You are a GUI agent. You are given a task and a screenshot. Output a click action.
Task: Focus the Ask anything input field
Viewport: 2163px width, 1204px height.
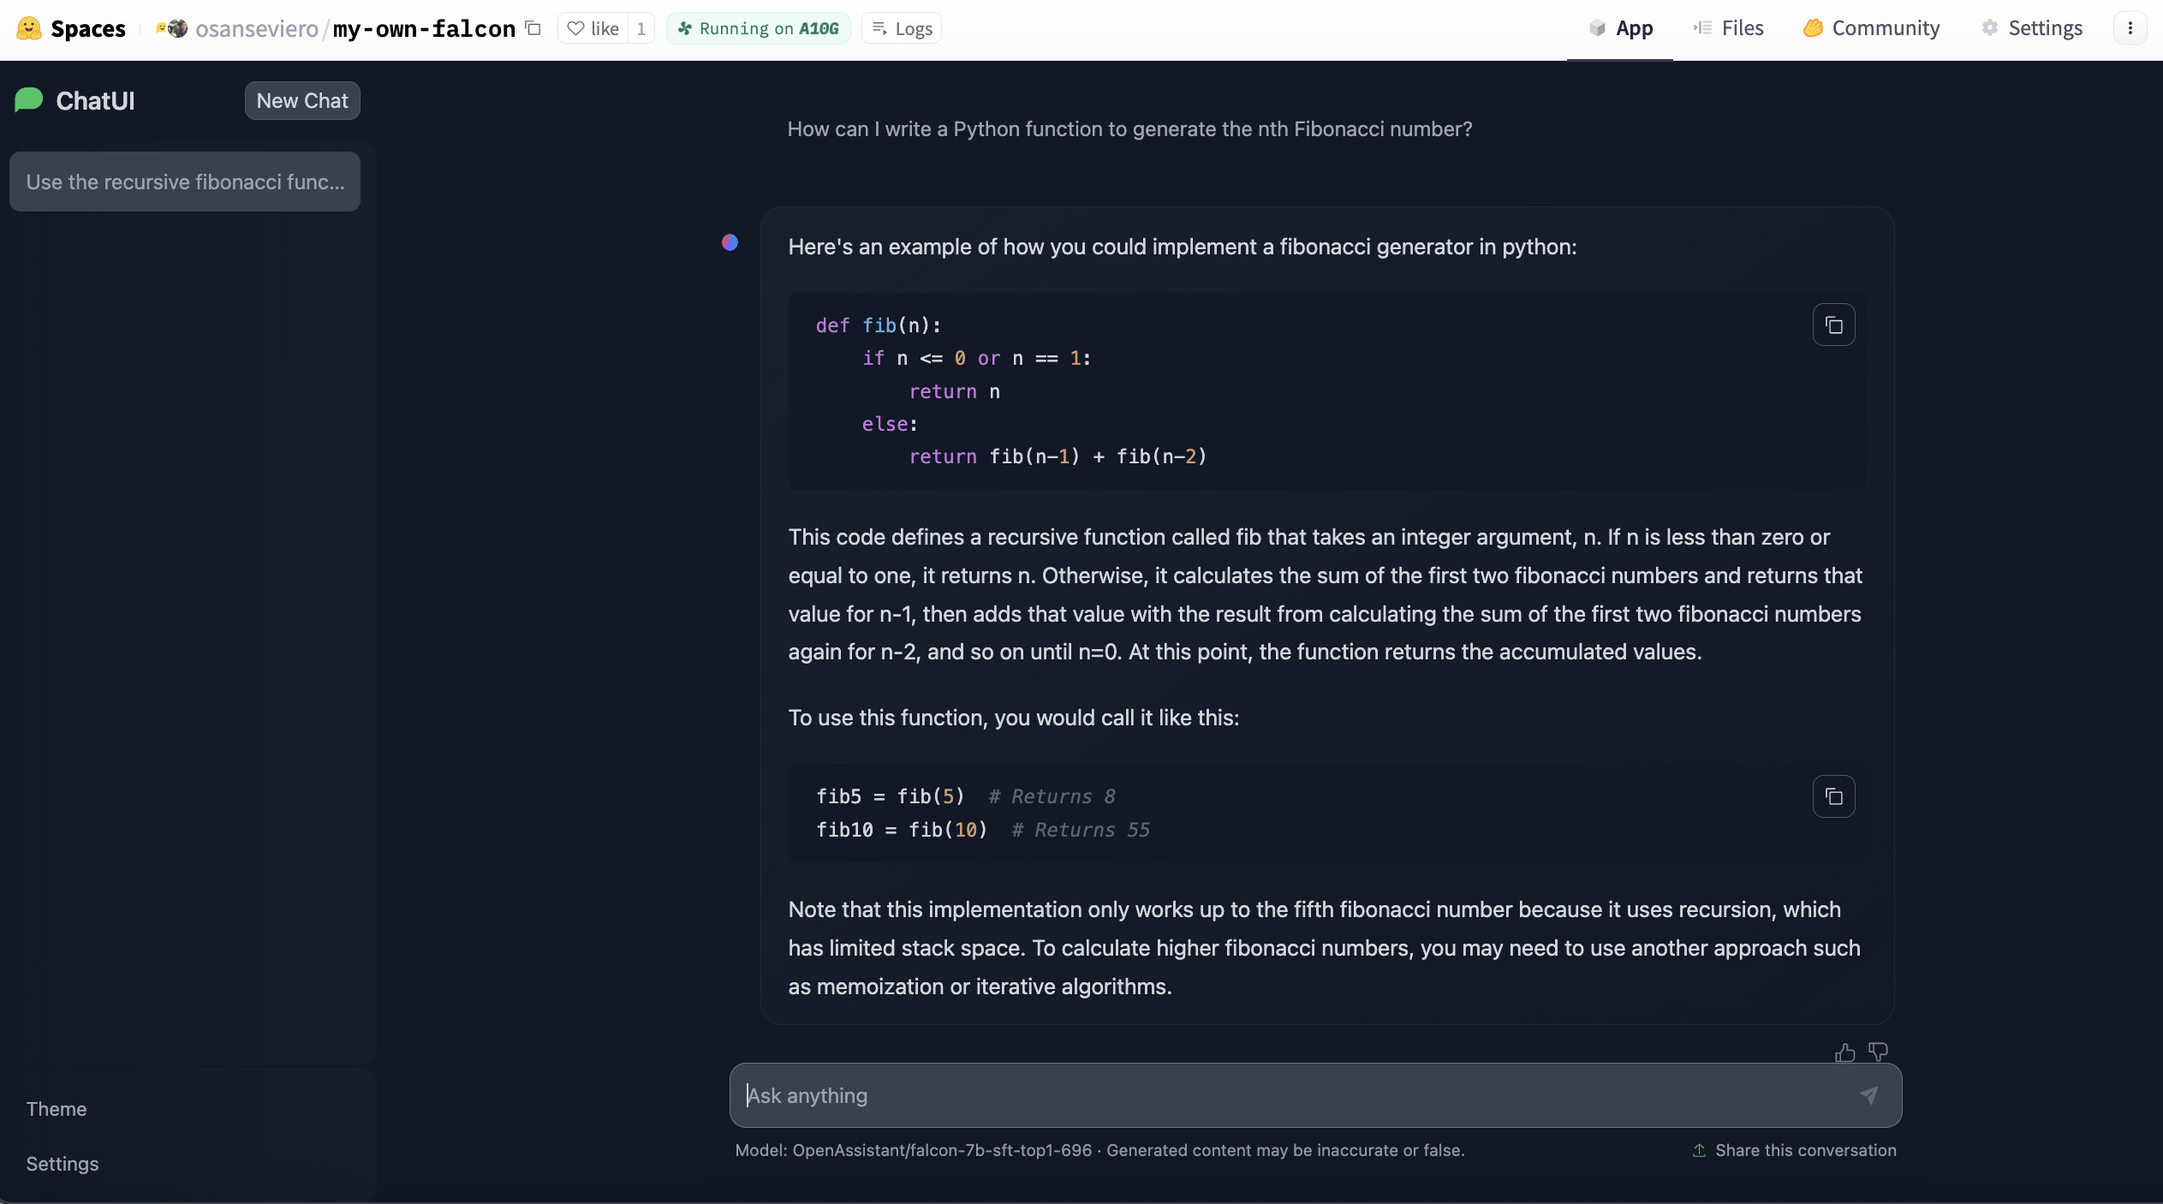1284,1095
